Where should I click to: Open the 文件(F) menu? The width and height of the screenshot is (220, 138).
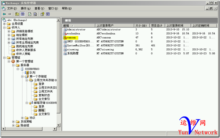12,8
